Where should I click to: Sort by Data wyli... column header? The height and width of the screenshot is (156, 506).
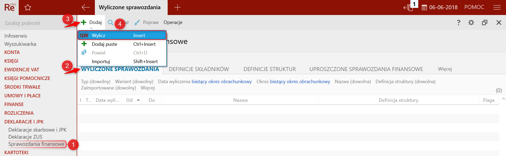pos(107,100)
